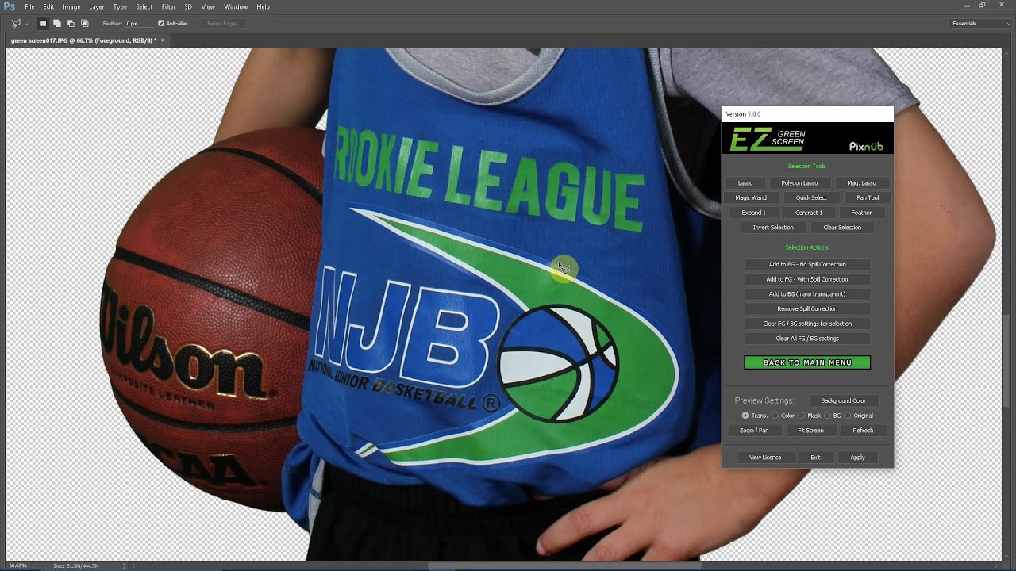The height and width of the screenshot is (571, 1016).
Task: Pick the Quick Select tool button
Action: click(x=810, y=197)
